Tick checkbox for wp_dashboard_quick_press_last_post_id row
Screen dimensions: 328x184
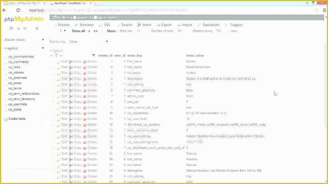pos(53,148)
